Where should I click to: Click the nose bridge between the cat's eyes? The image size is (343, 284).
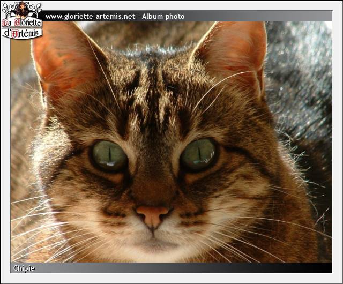click(x=154, y=161)
